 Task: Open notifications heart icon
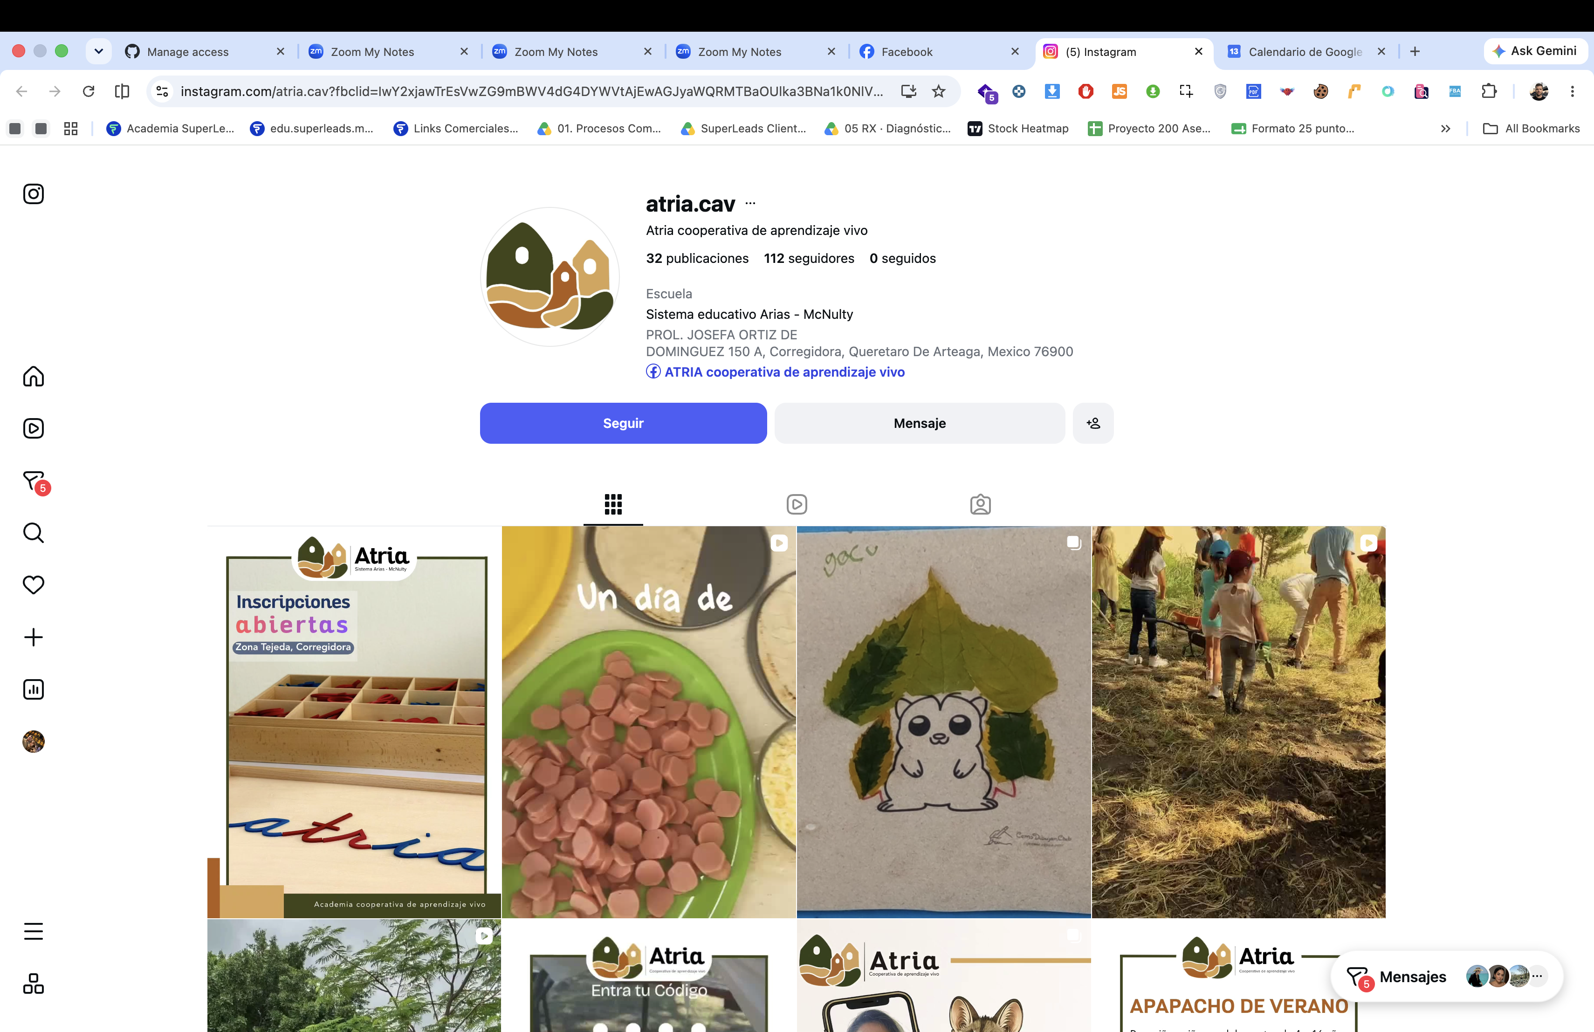34,585
